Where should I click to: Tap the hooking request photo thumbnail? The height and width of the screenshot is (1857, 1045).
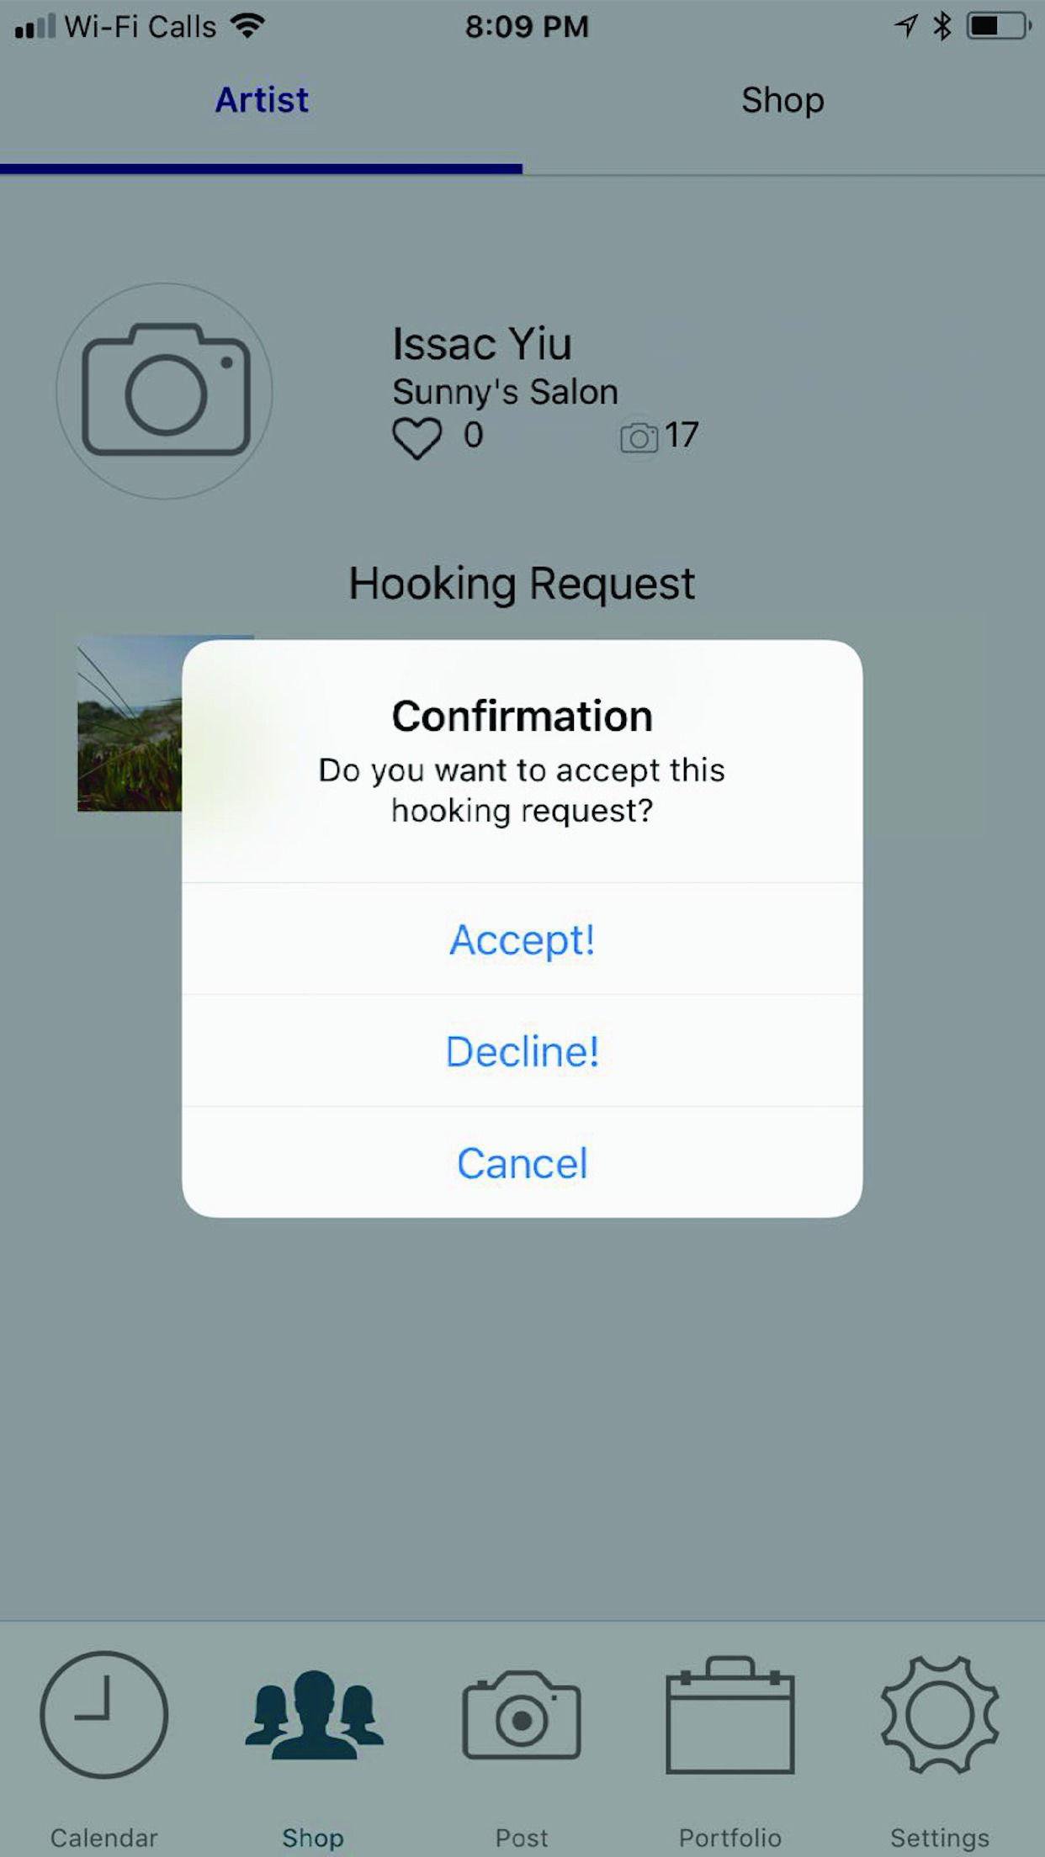tap(130, 723)
